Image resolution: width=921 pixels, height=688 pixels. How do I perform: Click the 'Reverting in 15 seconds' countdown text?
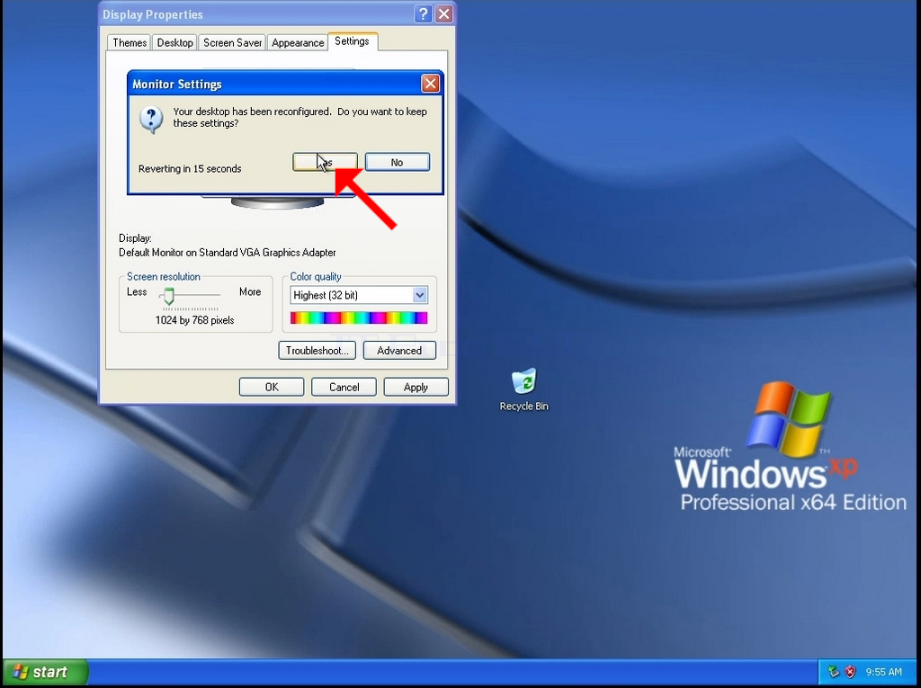pyautogui.click(x=190, y=168)
